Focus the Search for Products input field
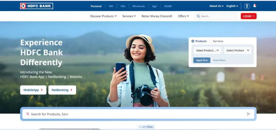 [138, 114]
